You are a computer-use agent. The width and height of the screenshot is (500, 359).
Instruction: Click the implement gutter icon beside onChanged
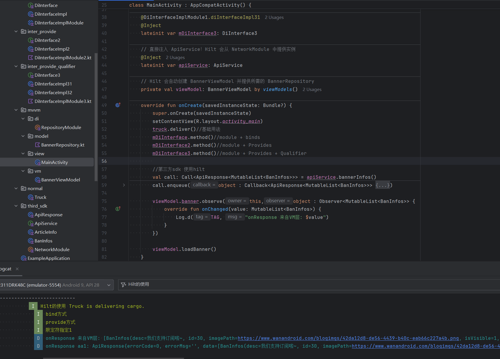tap(118, 209)
